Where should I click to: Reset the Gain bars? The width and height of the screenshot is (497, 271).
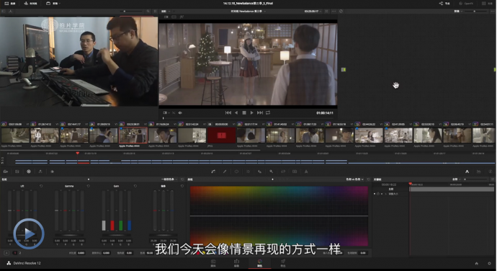tap(135, 186)
